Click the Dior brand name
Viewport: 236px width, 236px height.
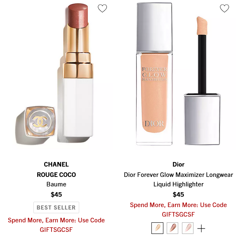point(178,164)
